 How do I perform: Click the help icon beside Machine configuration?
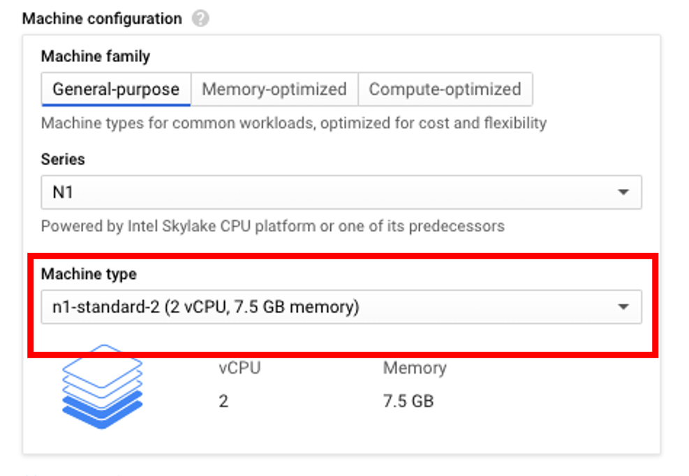coord(201,19)
